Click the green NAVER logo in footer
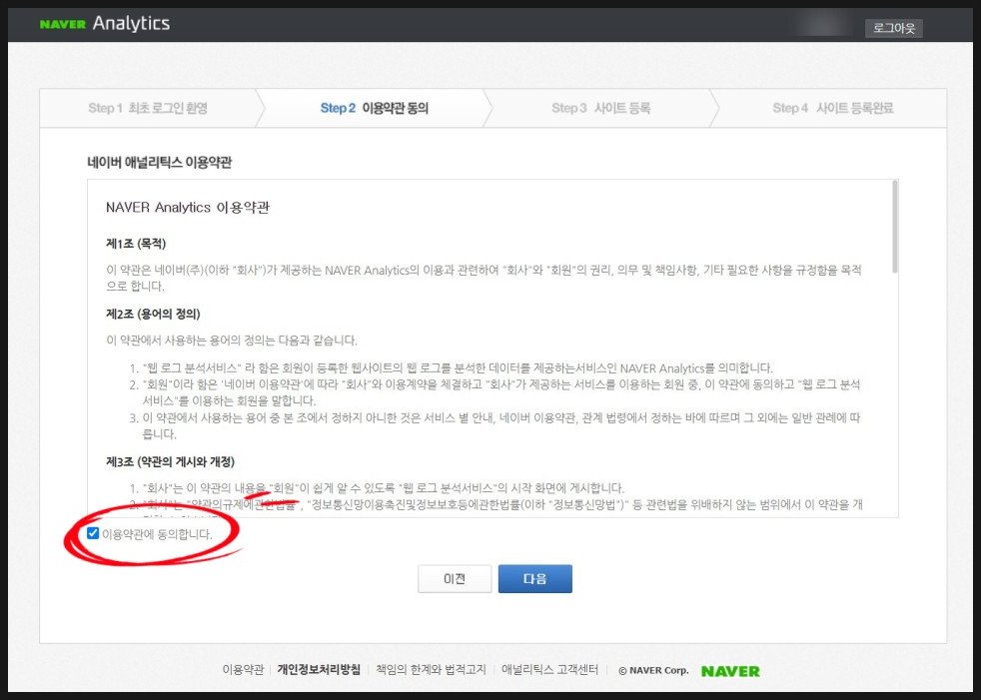Image resolution: width=981 pixels, height=700 pixels. [x=729, y=671]
